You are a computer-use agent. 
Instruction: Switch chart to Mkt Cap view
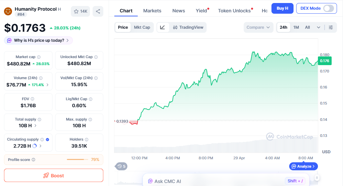[142, 27]
